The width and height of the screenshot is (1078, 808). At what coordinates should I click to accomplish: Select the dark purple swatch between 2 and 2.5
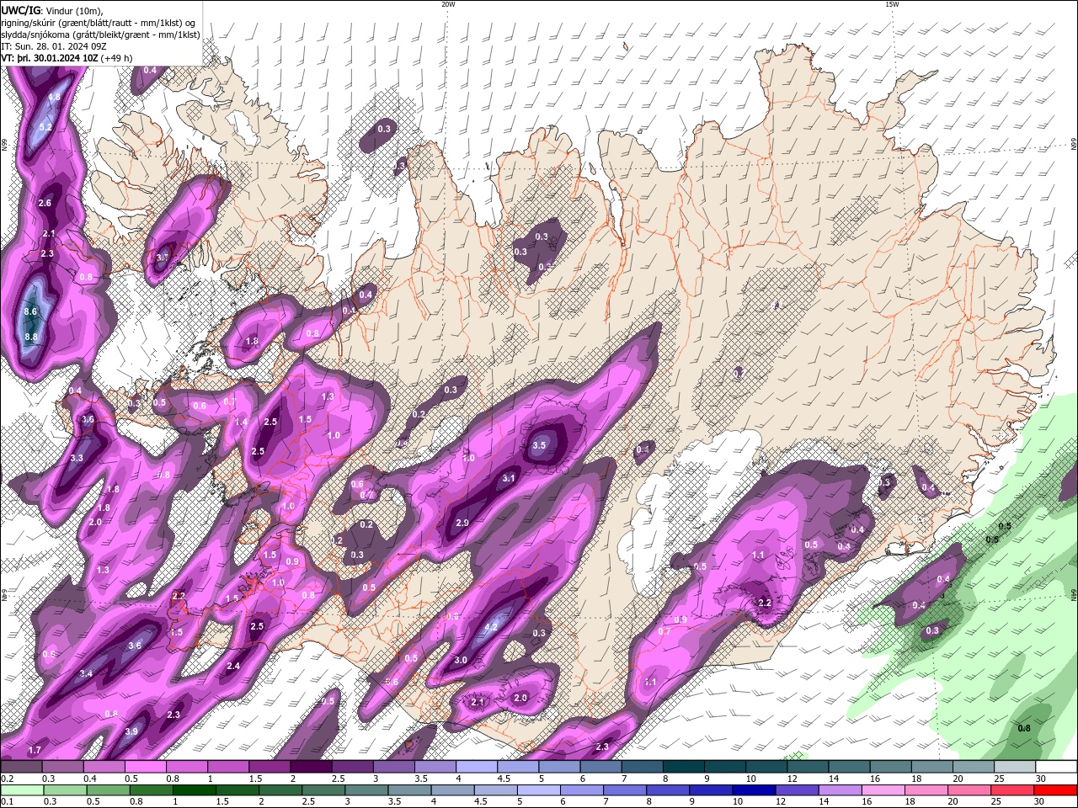click(x=311, y=767)
